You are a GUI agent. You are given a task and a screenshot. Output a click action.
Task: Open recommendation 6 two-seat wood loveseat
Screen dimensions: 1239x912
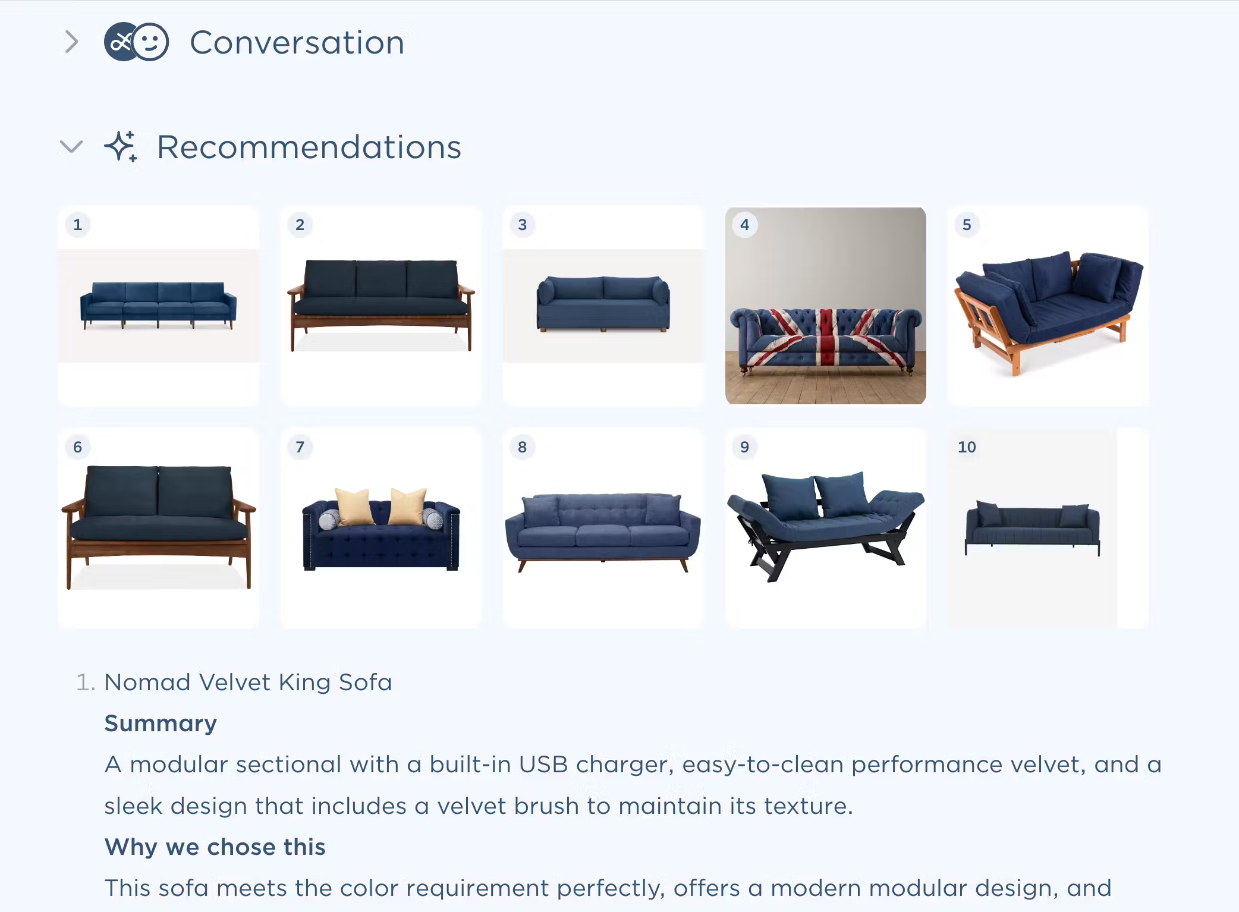(x=158, y=528)
